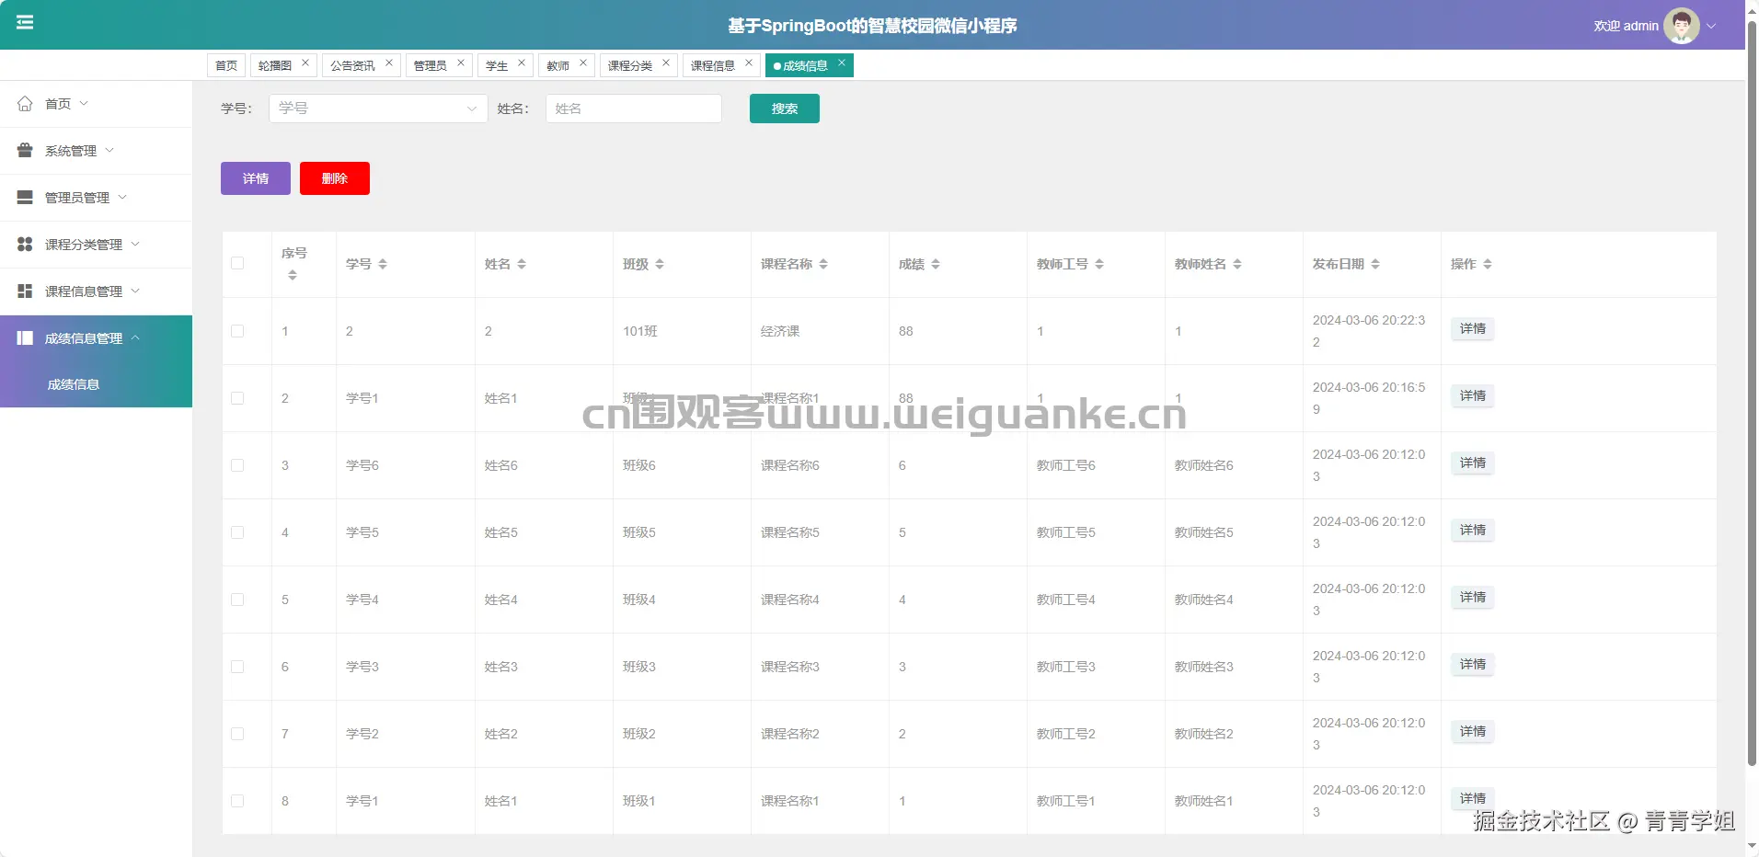Open the admin dropdown chevron
1759x857 pixels.
1712,26
